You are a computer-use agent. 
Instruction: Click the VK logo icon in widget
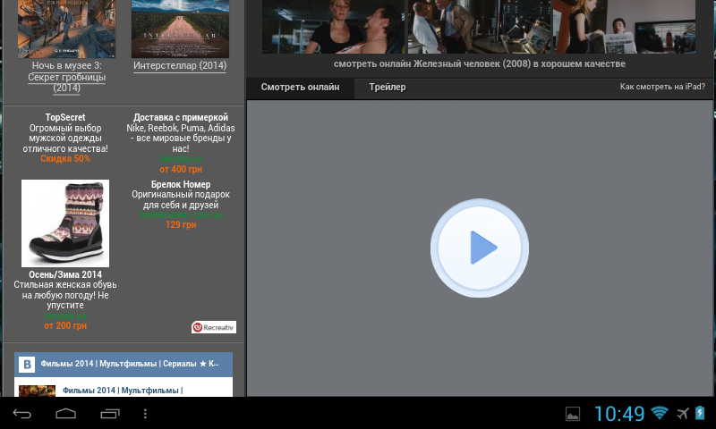[x=27, y=365]
